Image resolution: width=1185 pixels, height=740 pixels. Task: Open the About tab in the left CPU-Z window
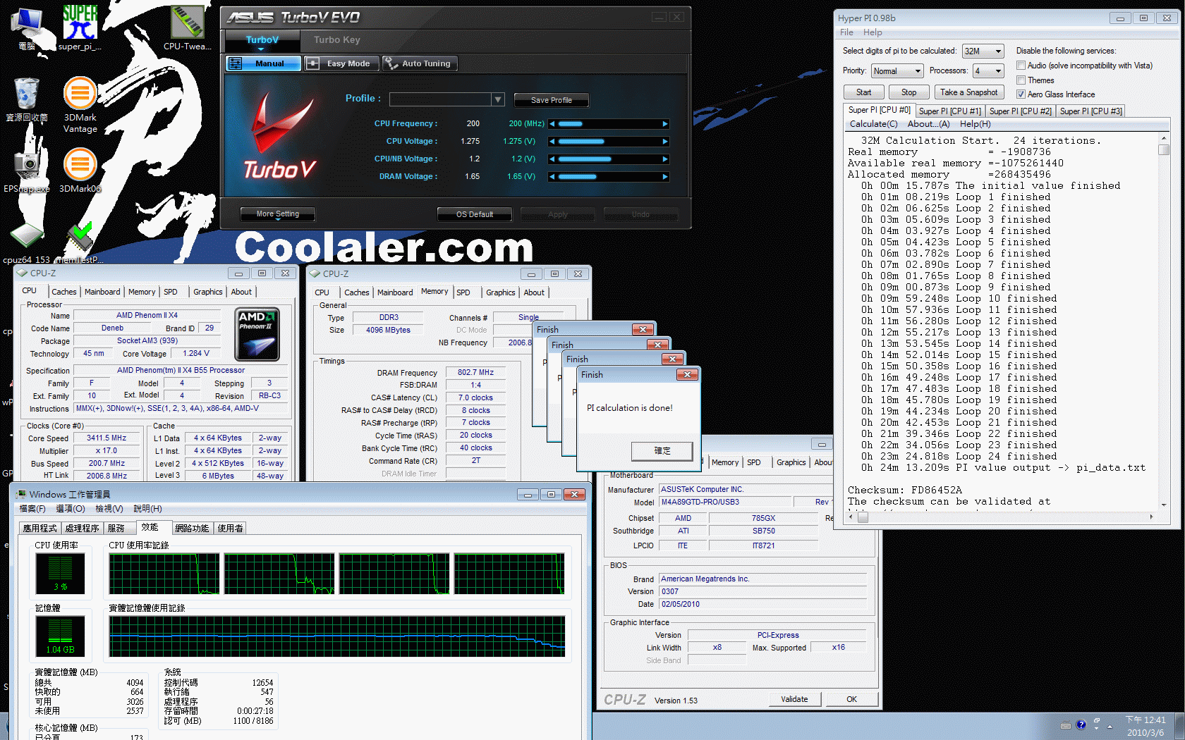point(241,292)
